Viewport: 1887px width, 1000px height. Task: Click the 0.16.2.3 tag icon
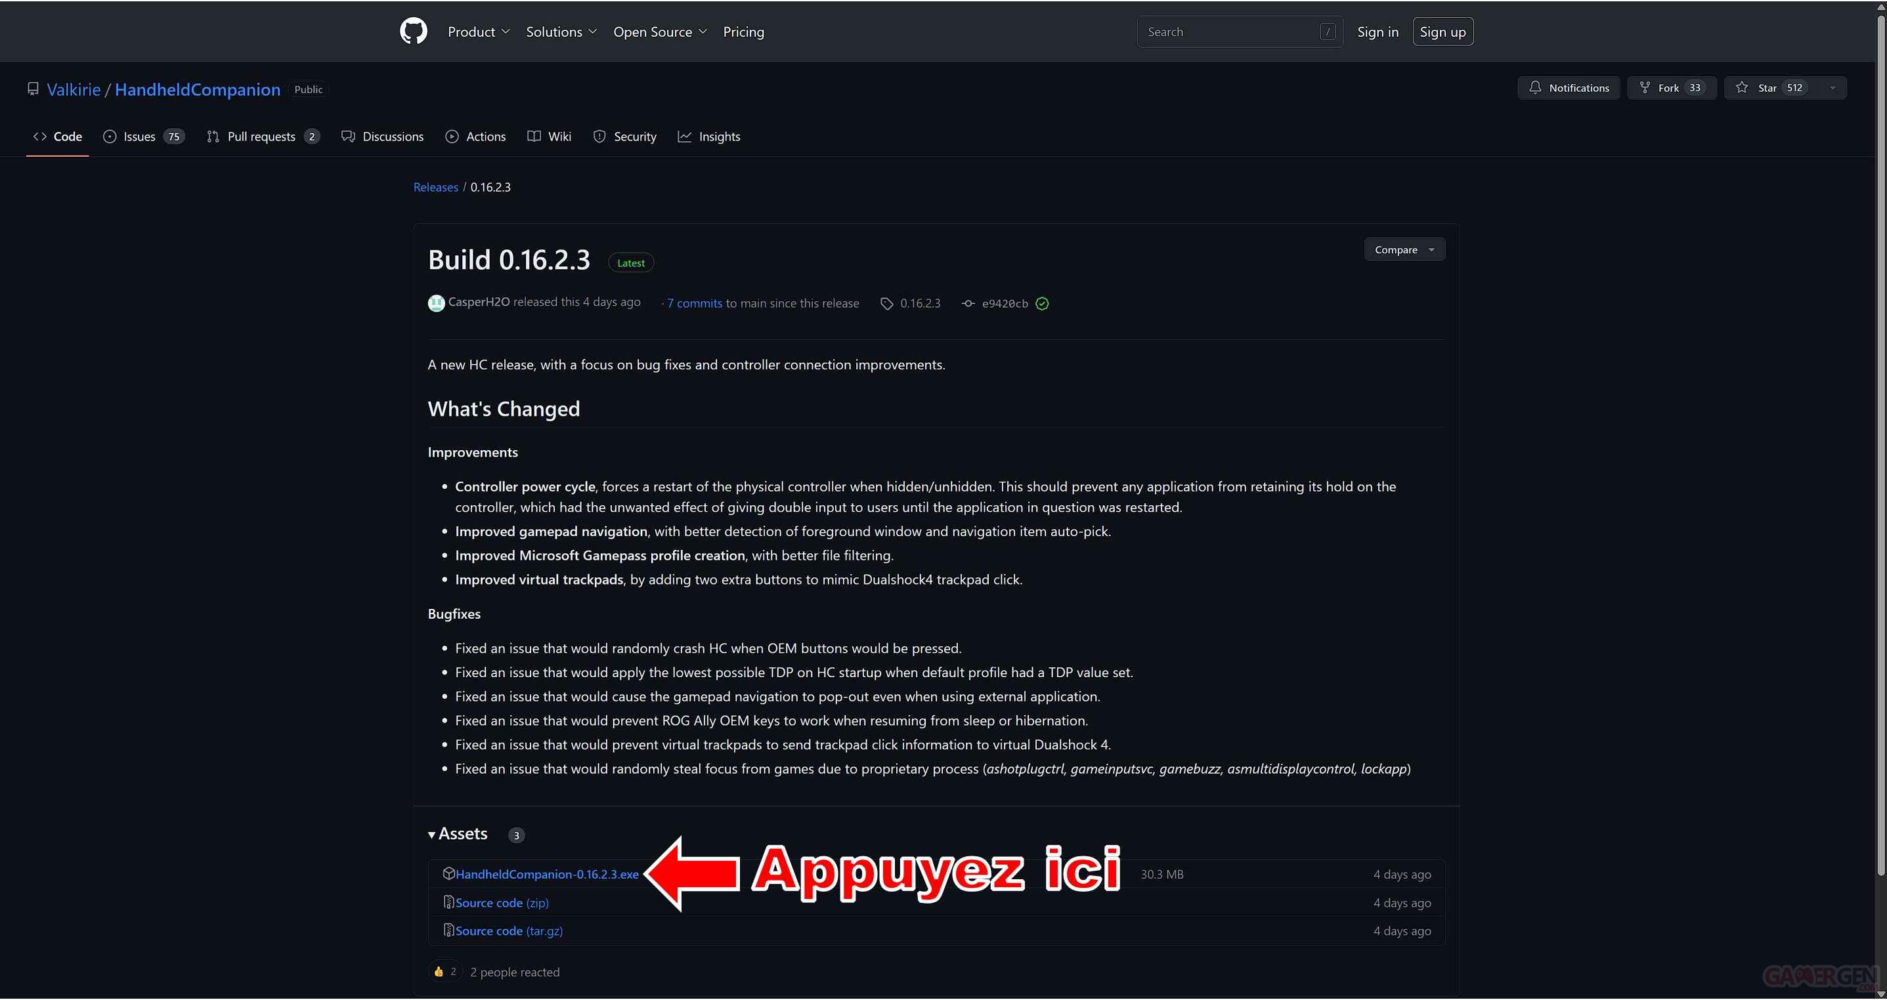click(x=886, y=304)
